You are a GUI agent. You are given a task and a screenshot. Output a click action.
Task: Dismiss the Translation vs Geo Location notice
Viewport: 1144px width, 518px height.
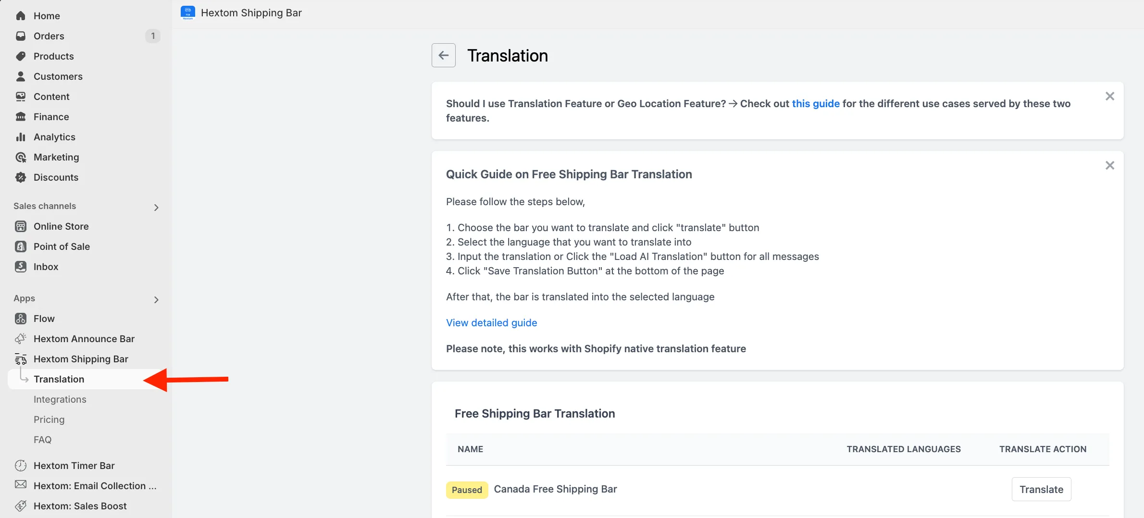(x=1110, y=96)
